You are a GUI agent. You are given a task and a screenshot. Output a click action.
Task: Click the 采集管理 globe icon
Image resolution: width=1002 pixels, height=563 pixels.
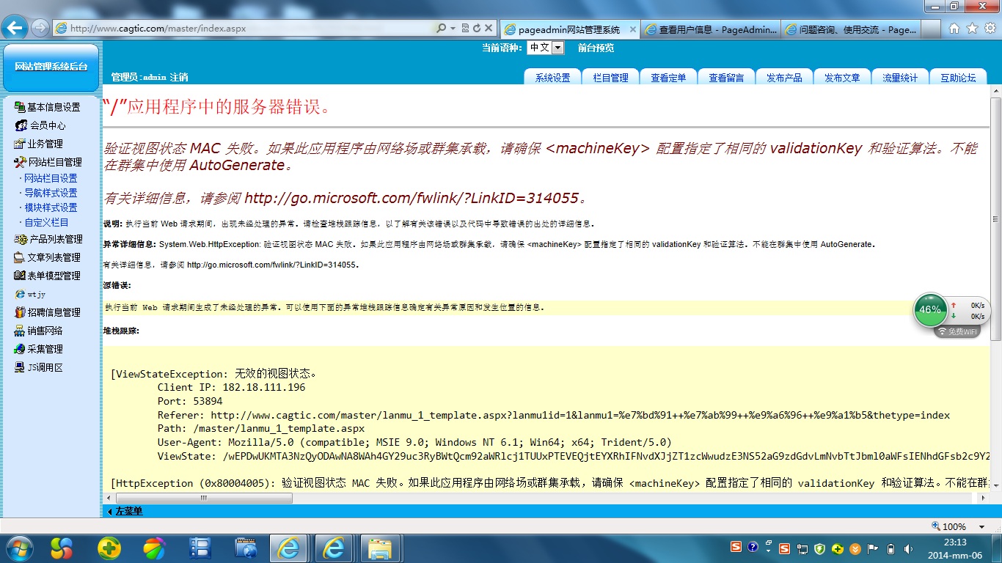click(20, 349)
